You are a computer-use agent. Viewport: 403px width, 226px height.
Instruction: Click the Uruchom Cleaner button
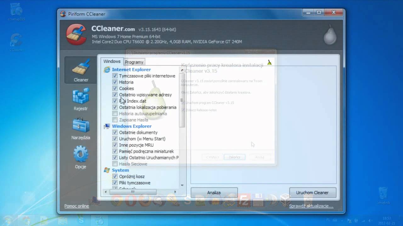(x=313, y=193)
